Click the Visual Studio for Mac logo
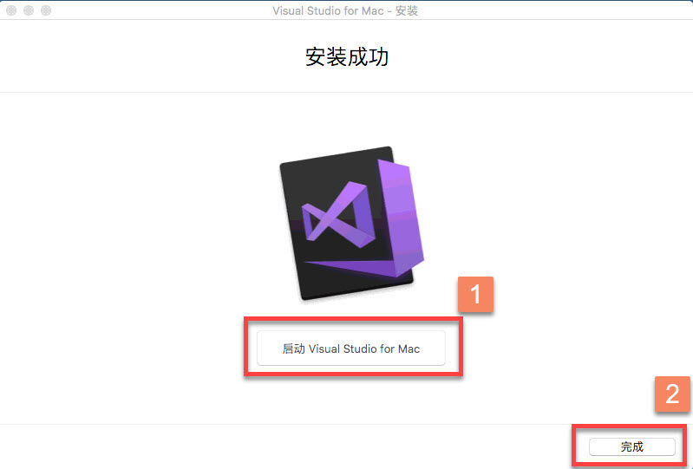The image size is (693, 469). (x=352, y=223)
